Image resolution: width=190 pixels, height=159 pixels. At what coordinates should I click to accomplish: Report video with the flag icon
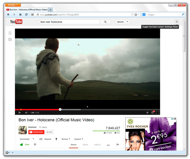pos(118,145)
